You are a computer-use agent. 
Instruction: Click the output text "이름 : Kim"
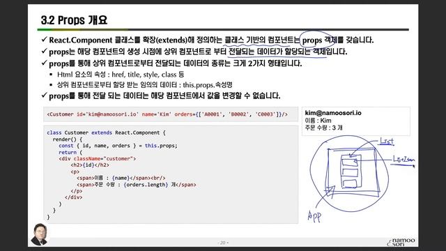pyautogui.click(x=318, y=121)
